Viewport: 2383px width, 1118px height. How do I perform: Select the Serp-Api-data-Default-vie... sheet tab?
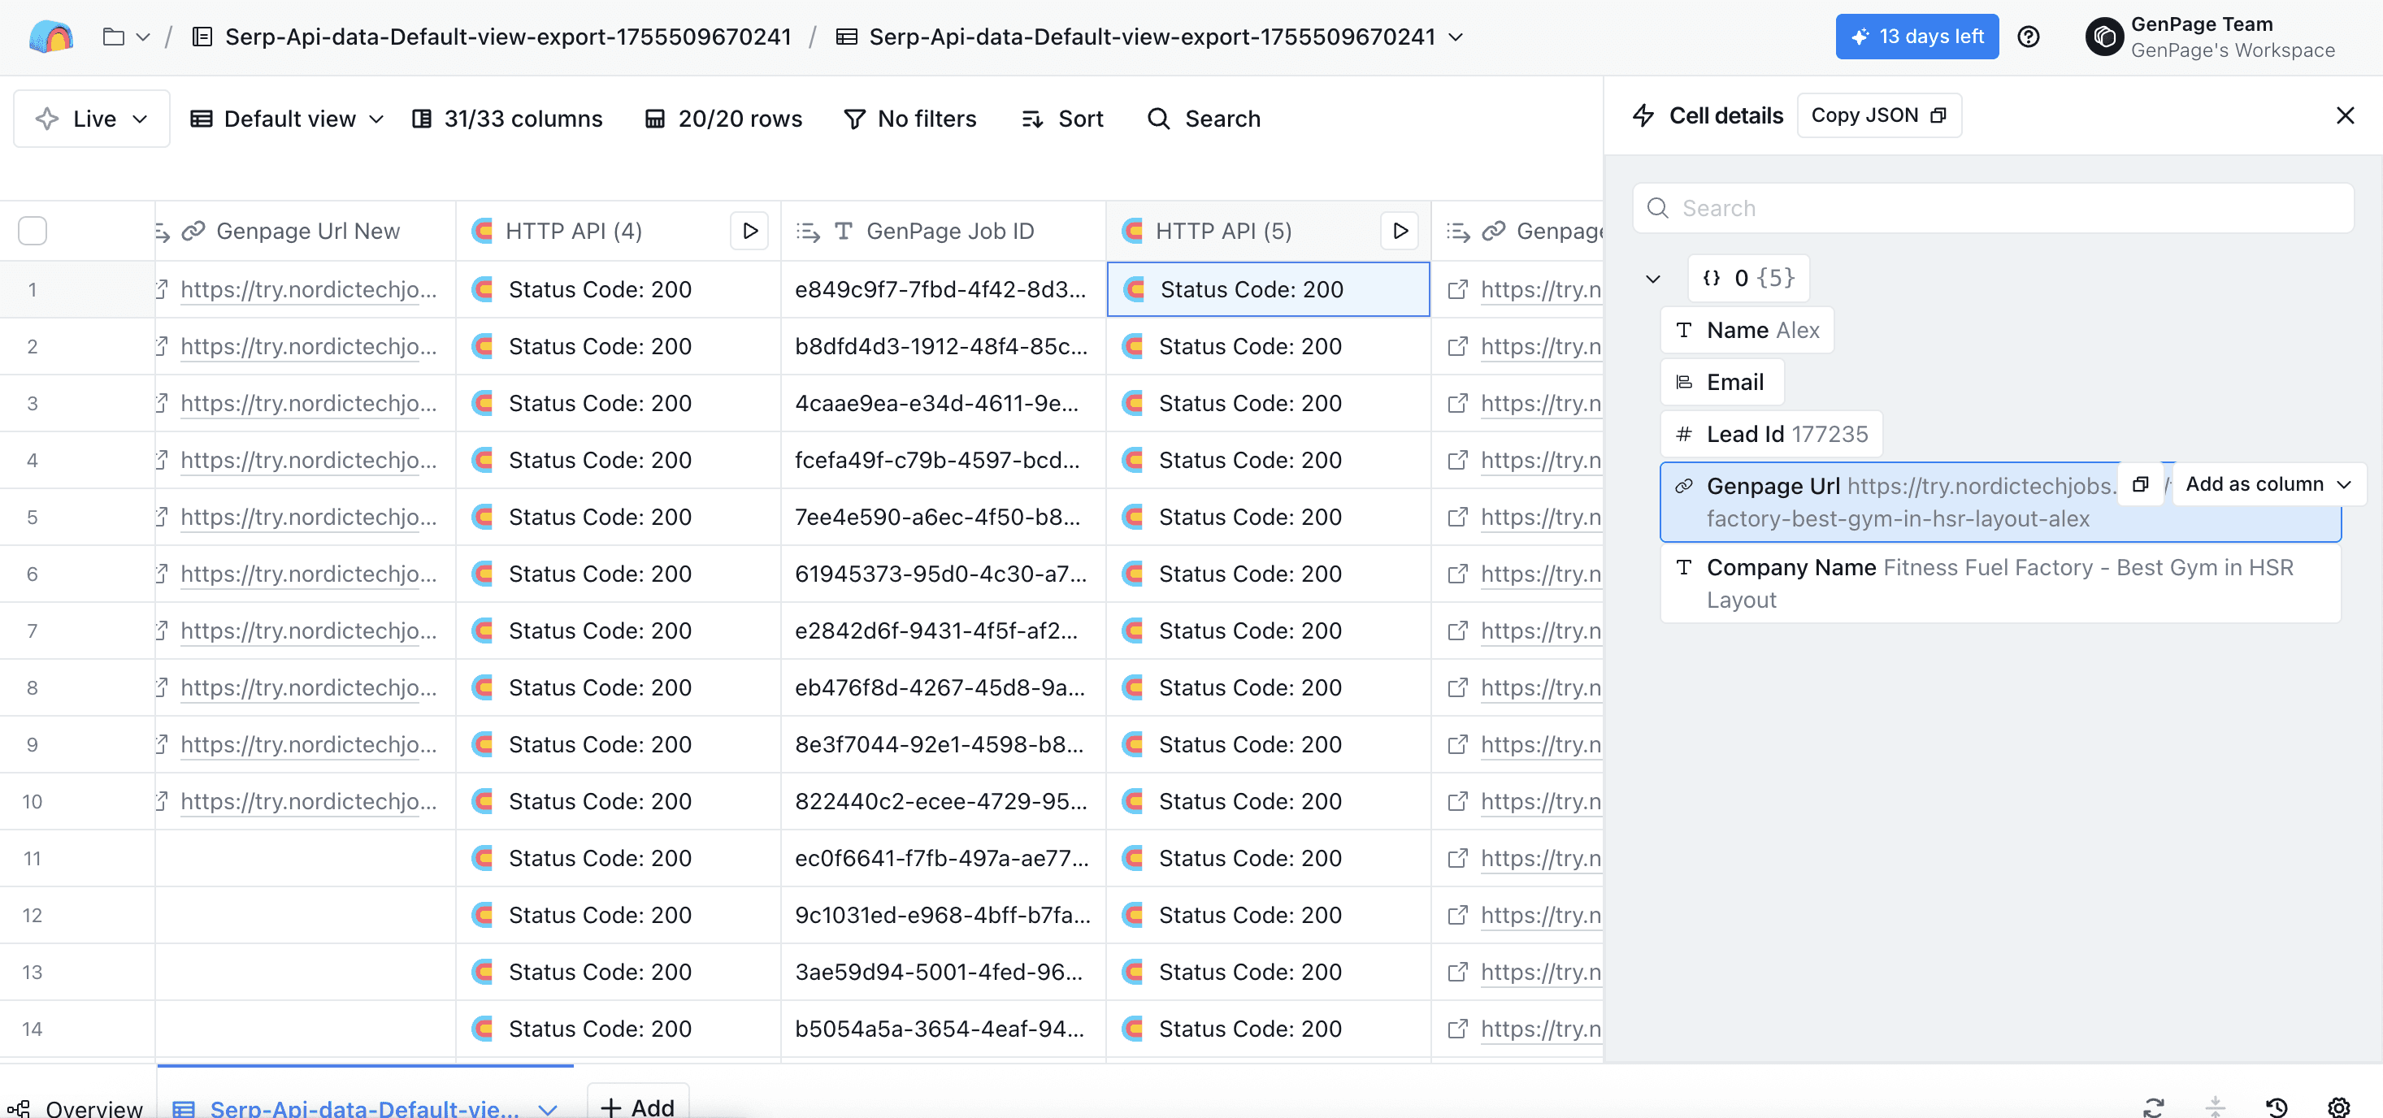point(363,1107)
